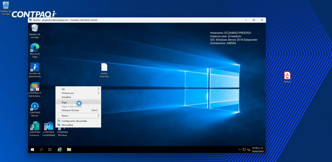Screen dimensions: 332x162
Task: Select the kardex fiscal.xlsx file
Action: coord(104,68)
